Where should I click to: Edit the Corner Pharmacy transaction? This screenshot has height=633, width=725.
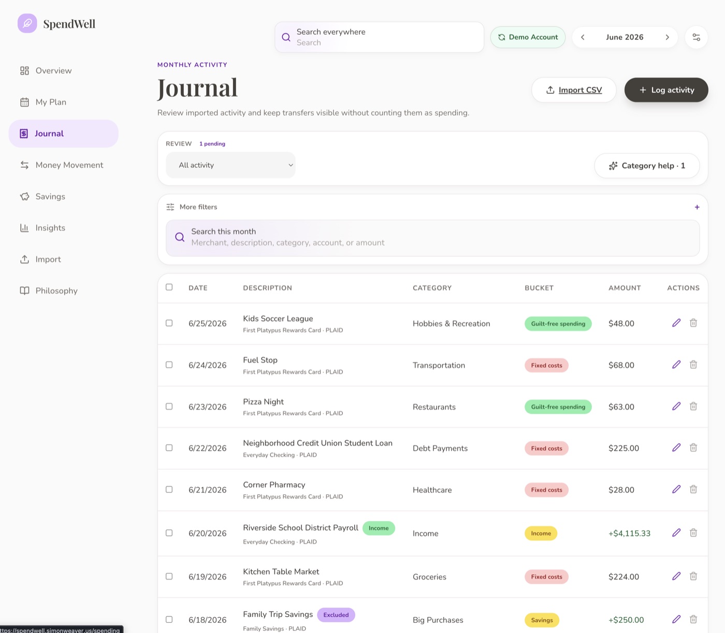coord(676,490)
